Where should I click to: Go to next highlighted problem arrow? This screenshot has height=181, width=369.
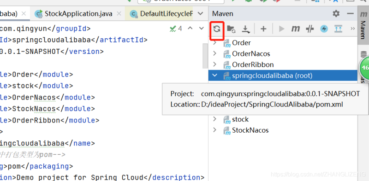[x=202, y=29]
